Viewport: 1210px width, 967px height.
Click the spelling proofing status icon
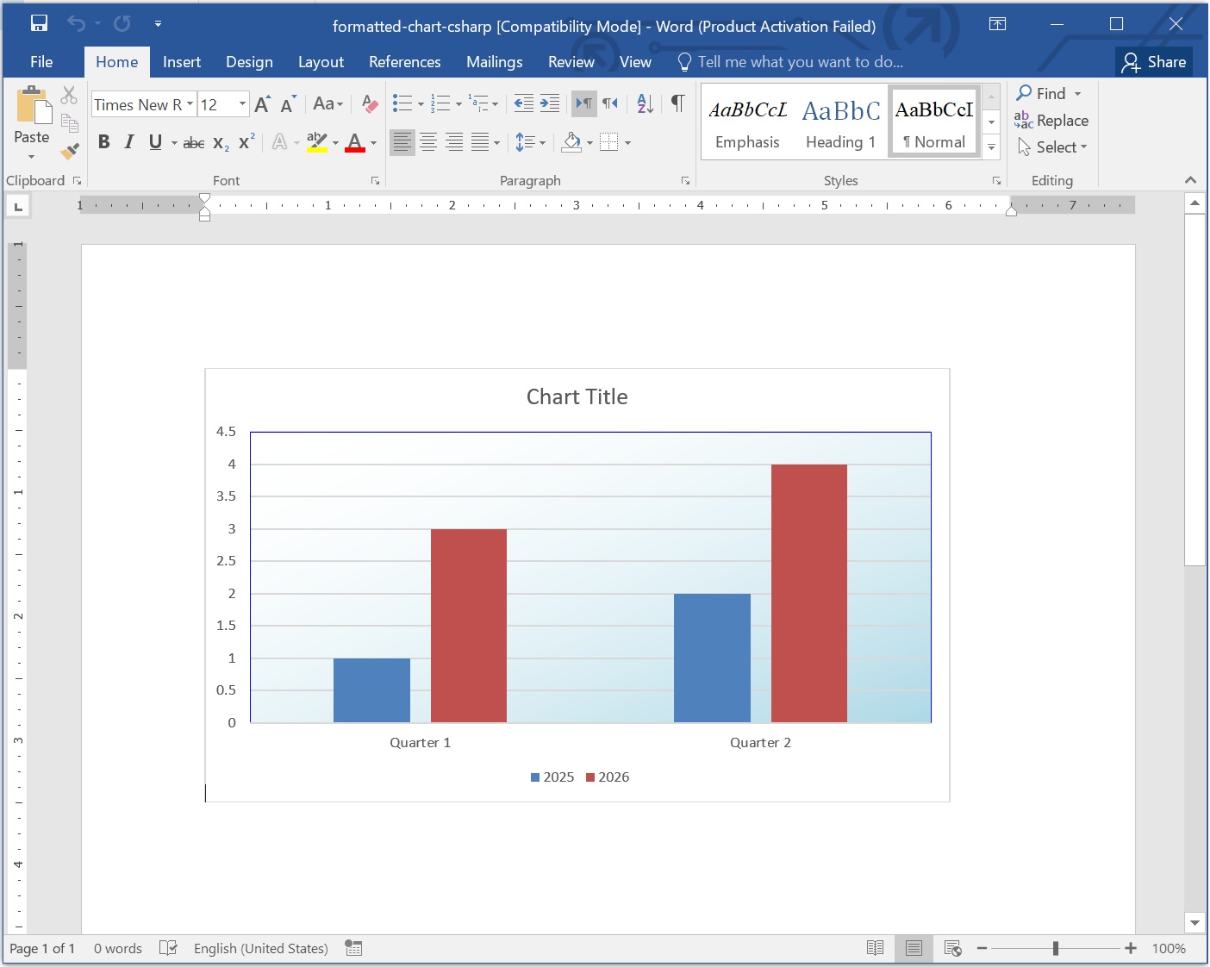pyautogui.click(x=169, y=948)
